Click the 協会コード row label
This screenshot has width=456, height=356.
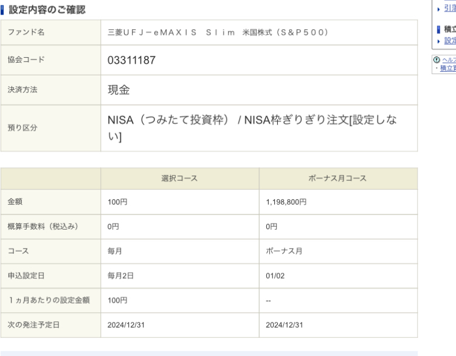[x=26, y=60]
